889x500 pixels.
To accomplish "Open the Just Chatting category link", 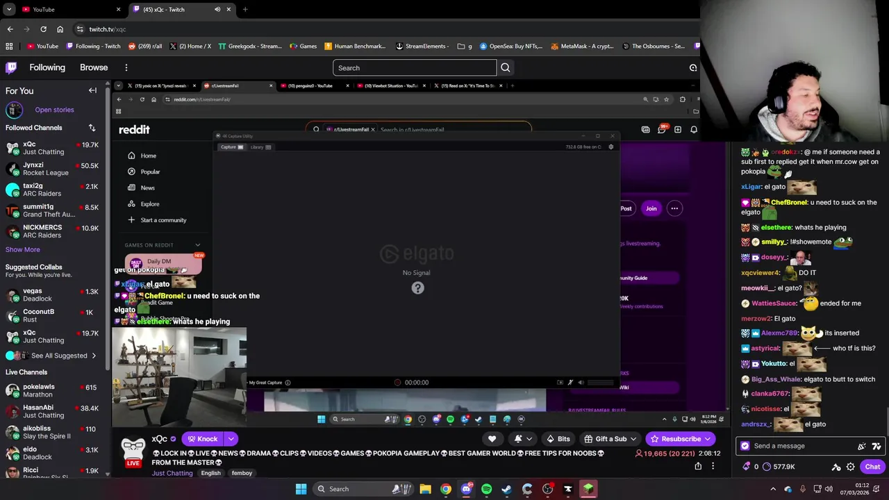I will (172, 473).
